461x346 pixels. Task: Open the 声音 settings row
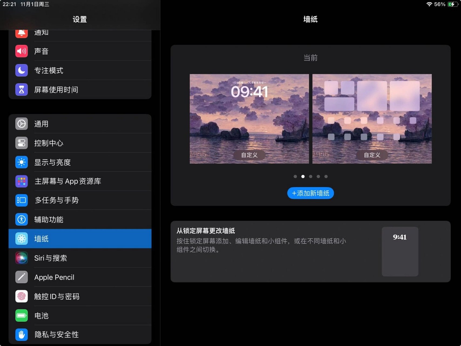point(80,51)
